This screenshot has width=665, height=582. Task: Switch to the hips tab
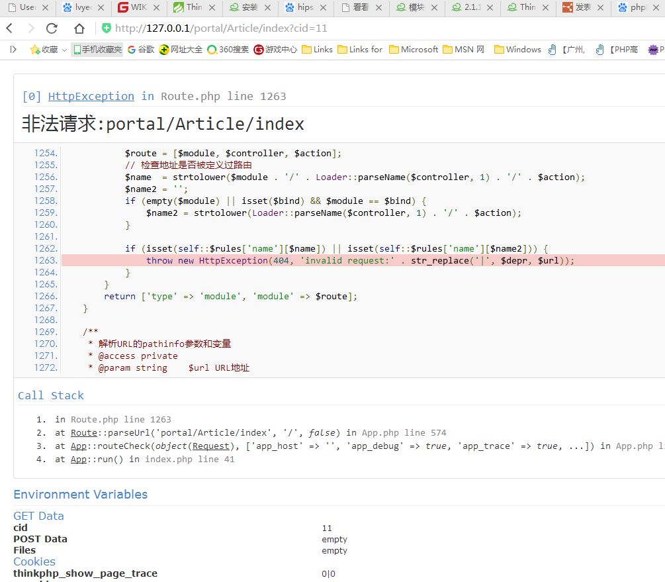pyautogui.click(x=305, y=7)
